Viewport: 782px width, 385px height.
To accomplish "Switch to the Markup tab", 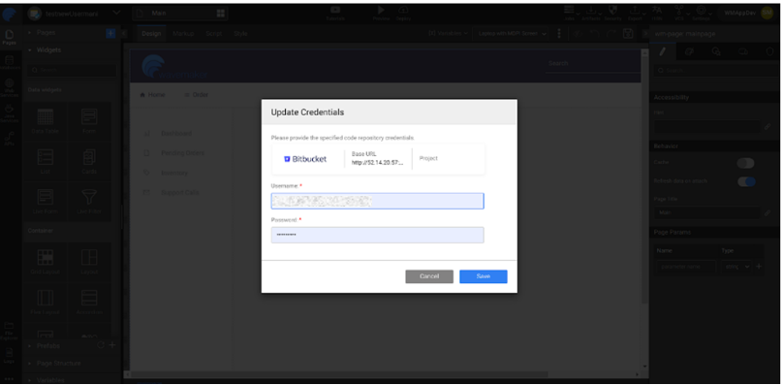I will (182, 33).
